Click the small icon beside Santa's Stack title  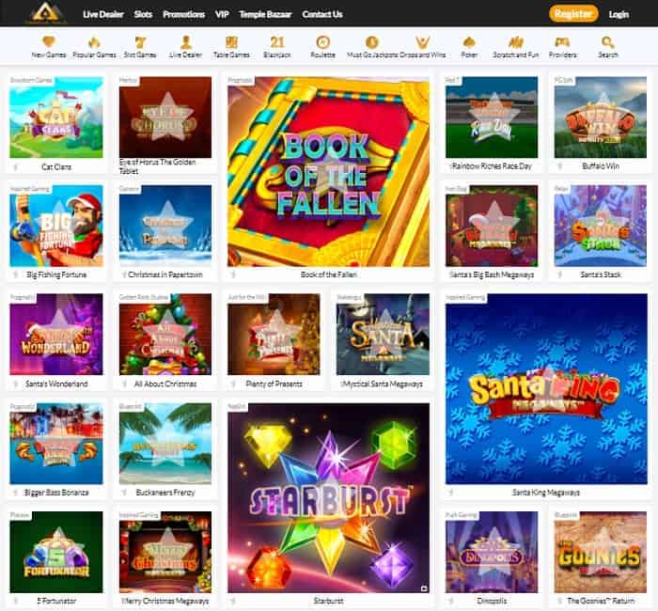tap(560, 274)
